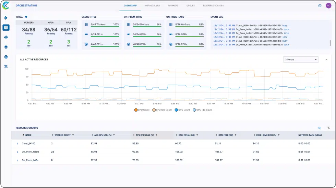Toggle CPU Count series in chart legend

click(x=142, y=110)
